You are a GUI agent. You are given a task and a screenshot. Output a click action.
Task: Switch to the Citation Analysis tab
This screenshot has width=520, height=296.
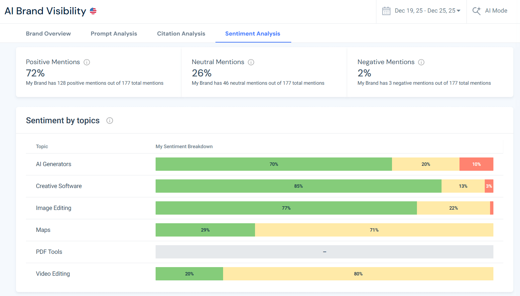[181, 33]
